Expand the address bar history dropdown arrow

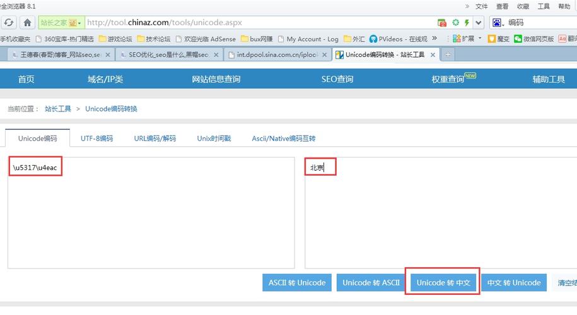point(478,23)
